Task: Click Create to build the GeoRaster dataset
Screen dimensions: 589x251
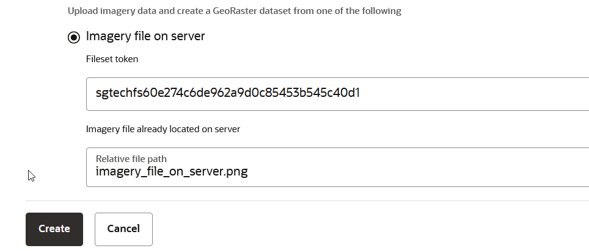Action: [x=54, y=229]
